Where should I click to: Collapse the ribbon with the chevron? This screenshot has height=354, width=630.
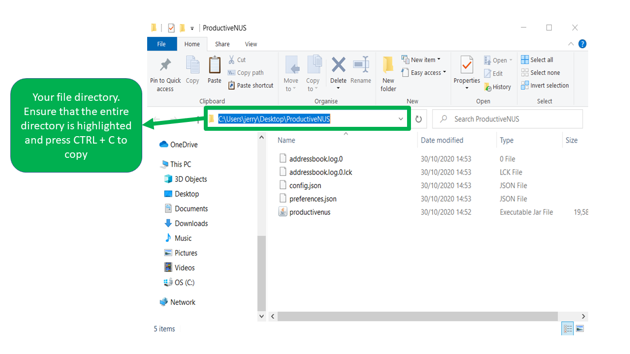pos(571,44)
